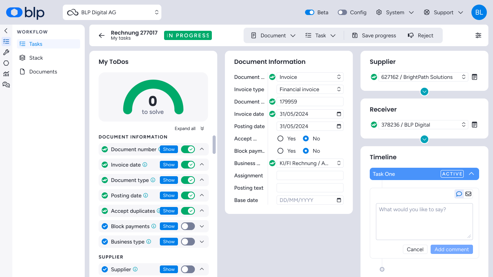Screen dimensions: 493x277
Task: Reject the invoice with Reject button
Action: tap(421, 35)
